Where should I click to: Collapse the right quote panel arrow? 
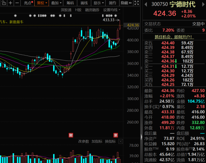141,137
